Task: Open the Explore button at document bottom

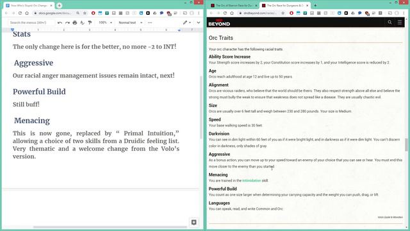Action: [193, 223]
